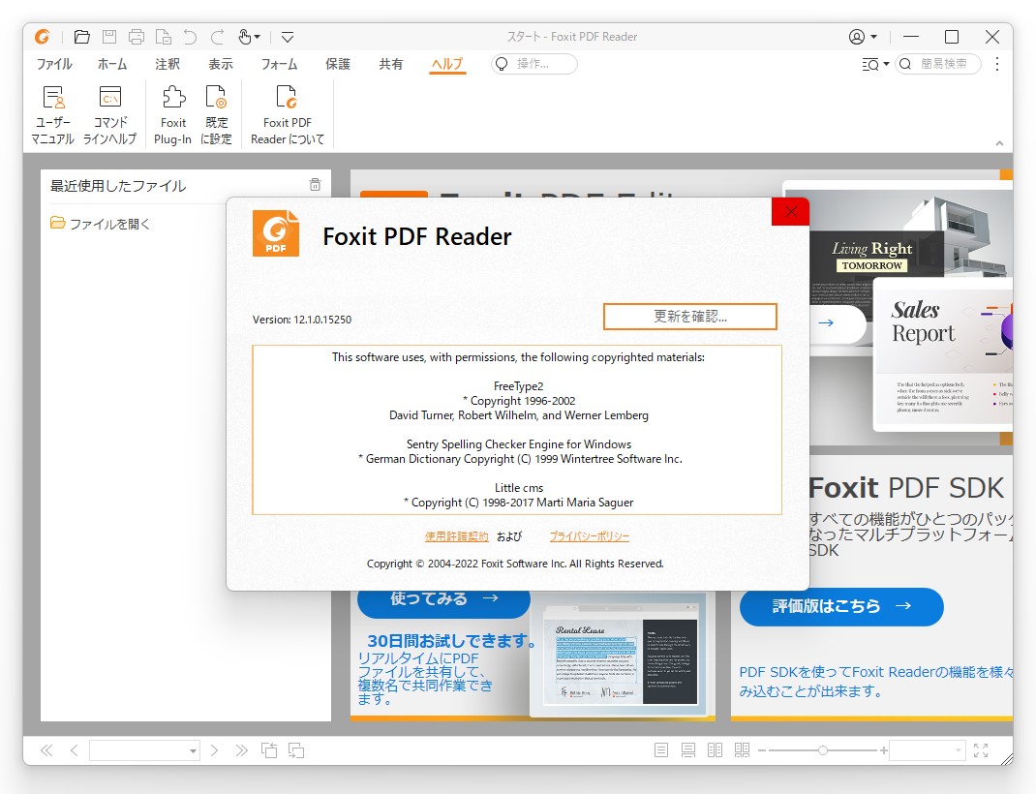Toggle single page view mode
The height and width of the screenshot is (794, 1036).
coord(661,748)
